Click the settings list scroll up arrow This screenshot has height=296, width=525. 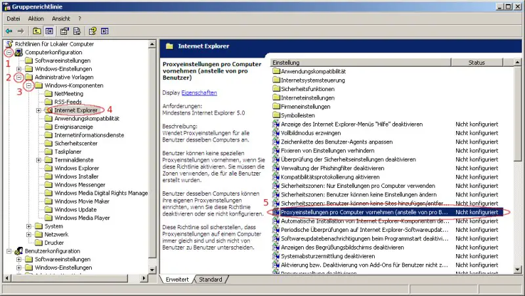pyautogui.click(x=517, y=62)
